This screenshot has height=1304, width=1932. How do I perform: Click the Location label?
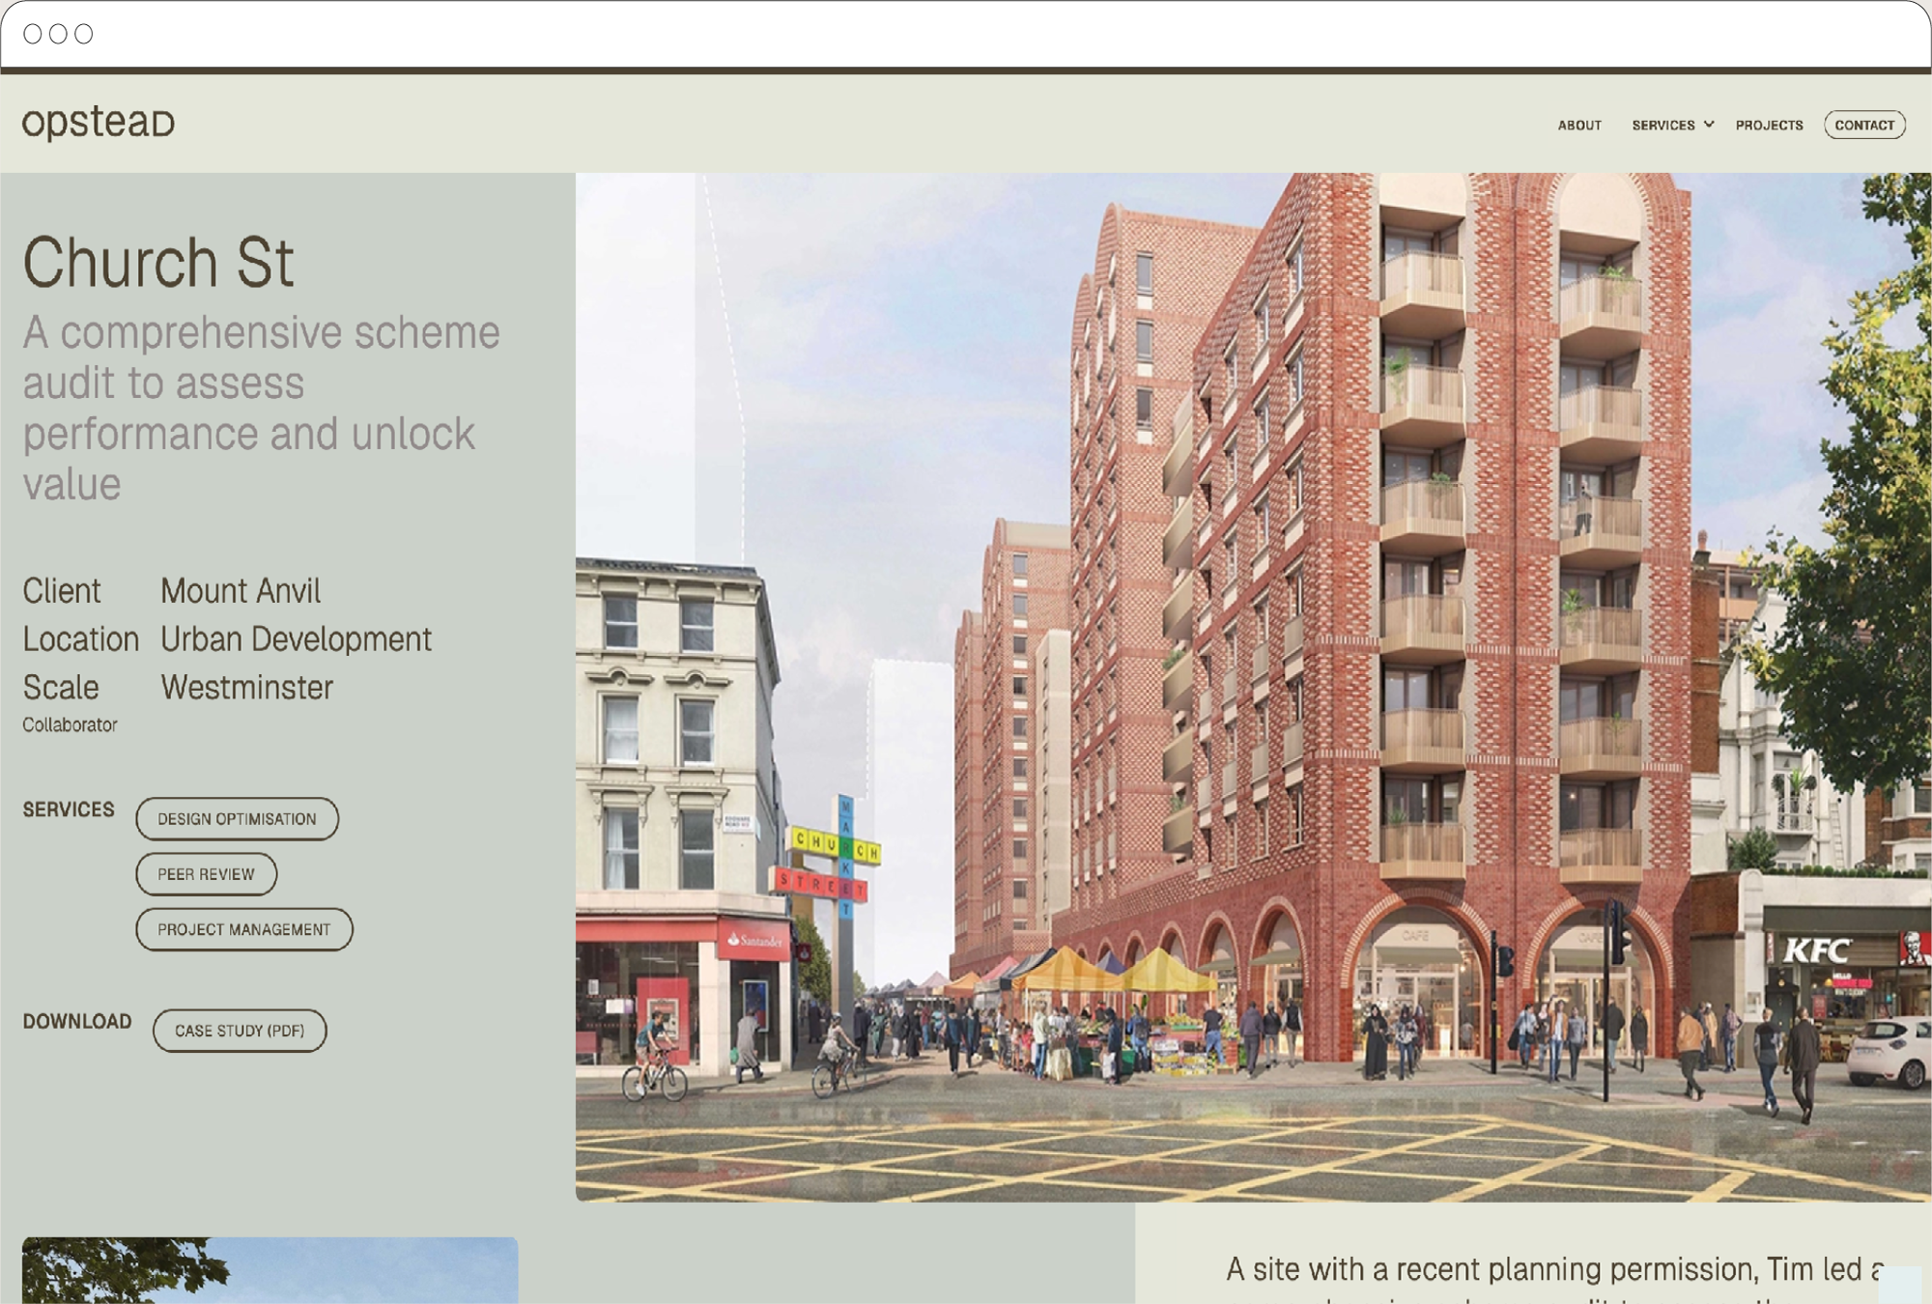point(81,639)
